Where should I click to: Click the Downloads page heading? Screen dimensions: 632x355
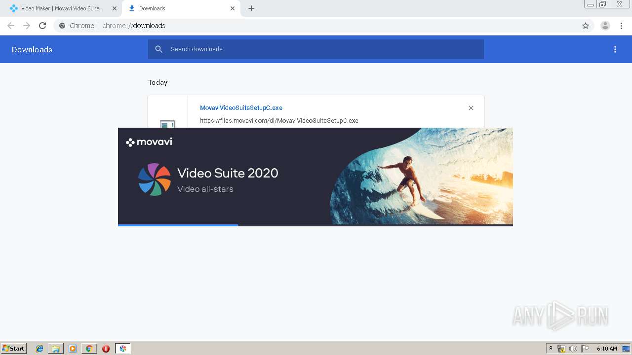pos(32,49)
